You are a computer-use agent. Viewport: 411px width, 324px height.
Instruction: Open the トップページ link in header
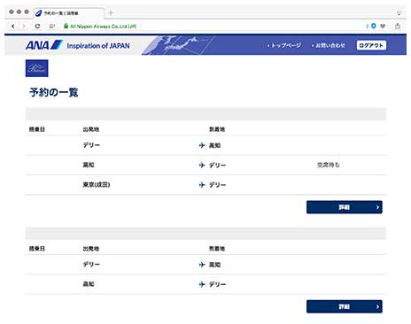point(284,45)
